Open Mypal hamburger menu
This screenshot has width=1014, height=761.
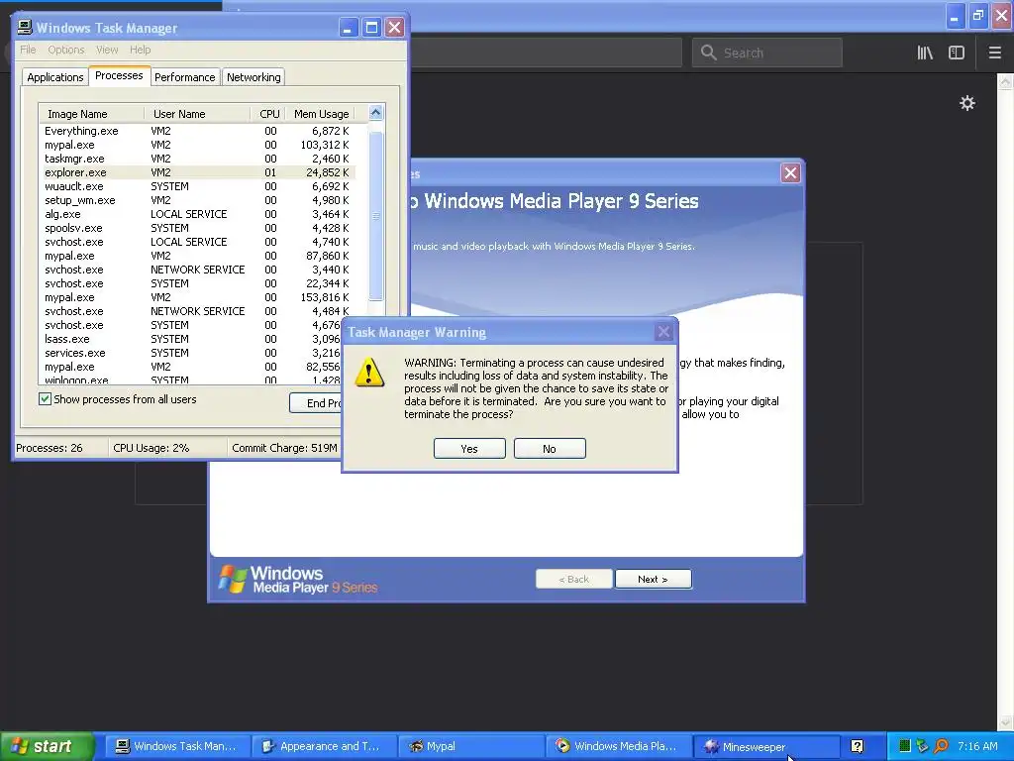tap(994, 54)
